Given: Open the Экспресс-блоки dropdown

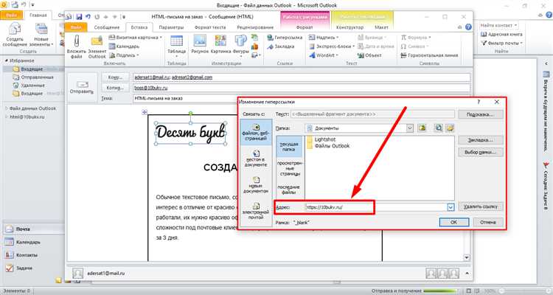Looking at the screenshot, I should (x=332, y=46).
